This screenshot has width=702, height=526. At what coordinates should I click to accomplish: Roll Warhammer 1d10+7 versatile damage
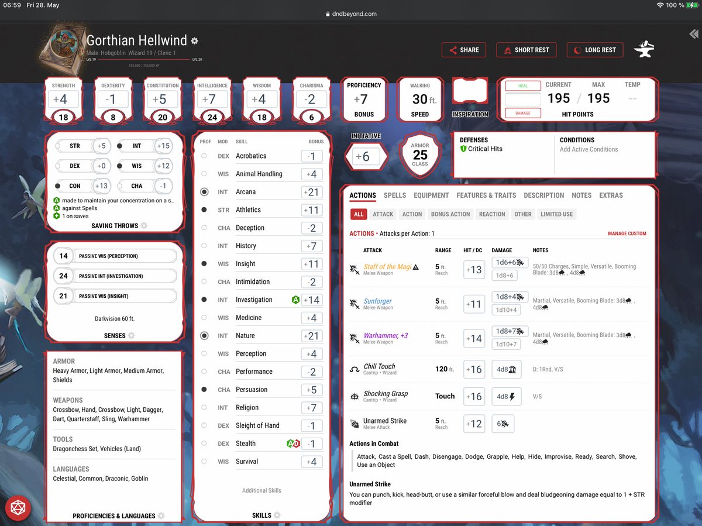[x=506, y=344]
